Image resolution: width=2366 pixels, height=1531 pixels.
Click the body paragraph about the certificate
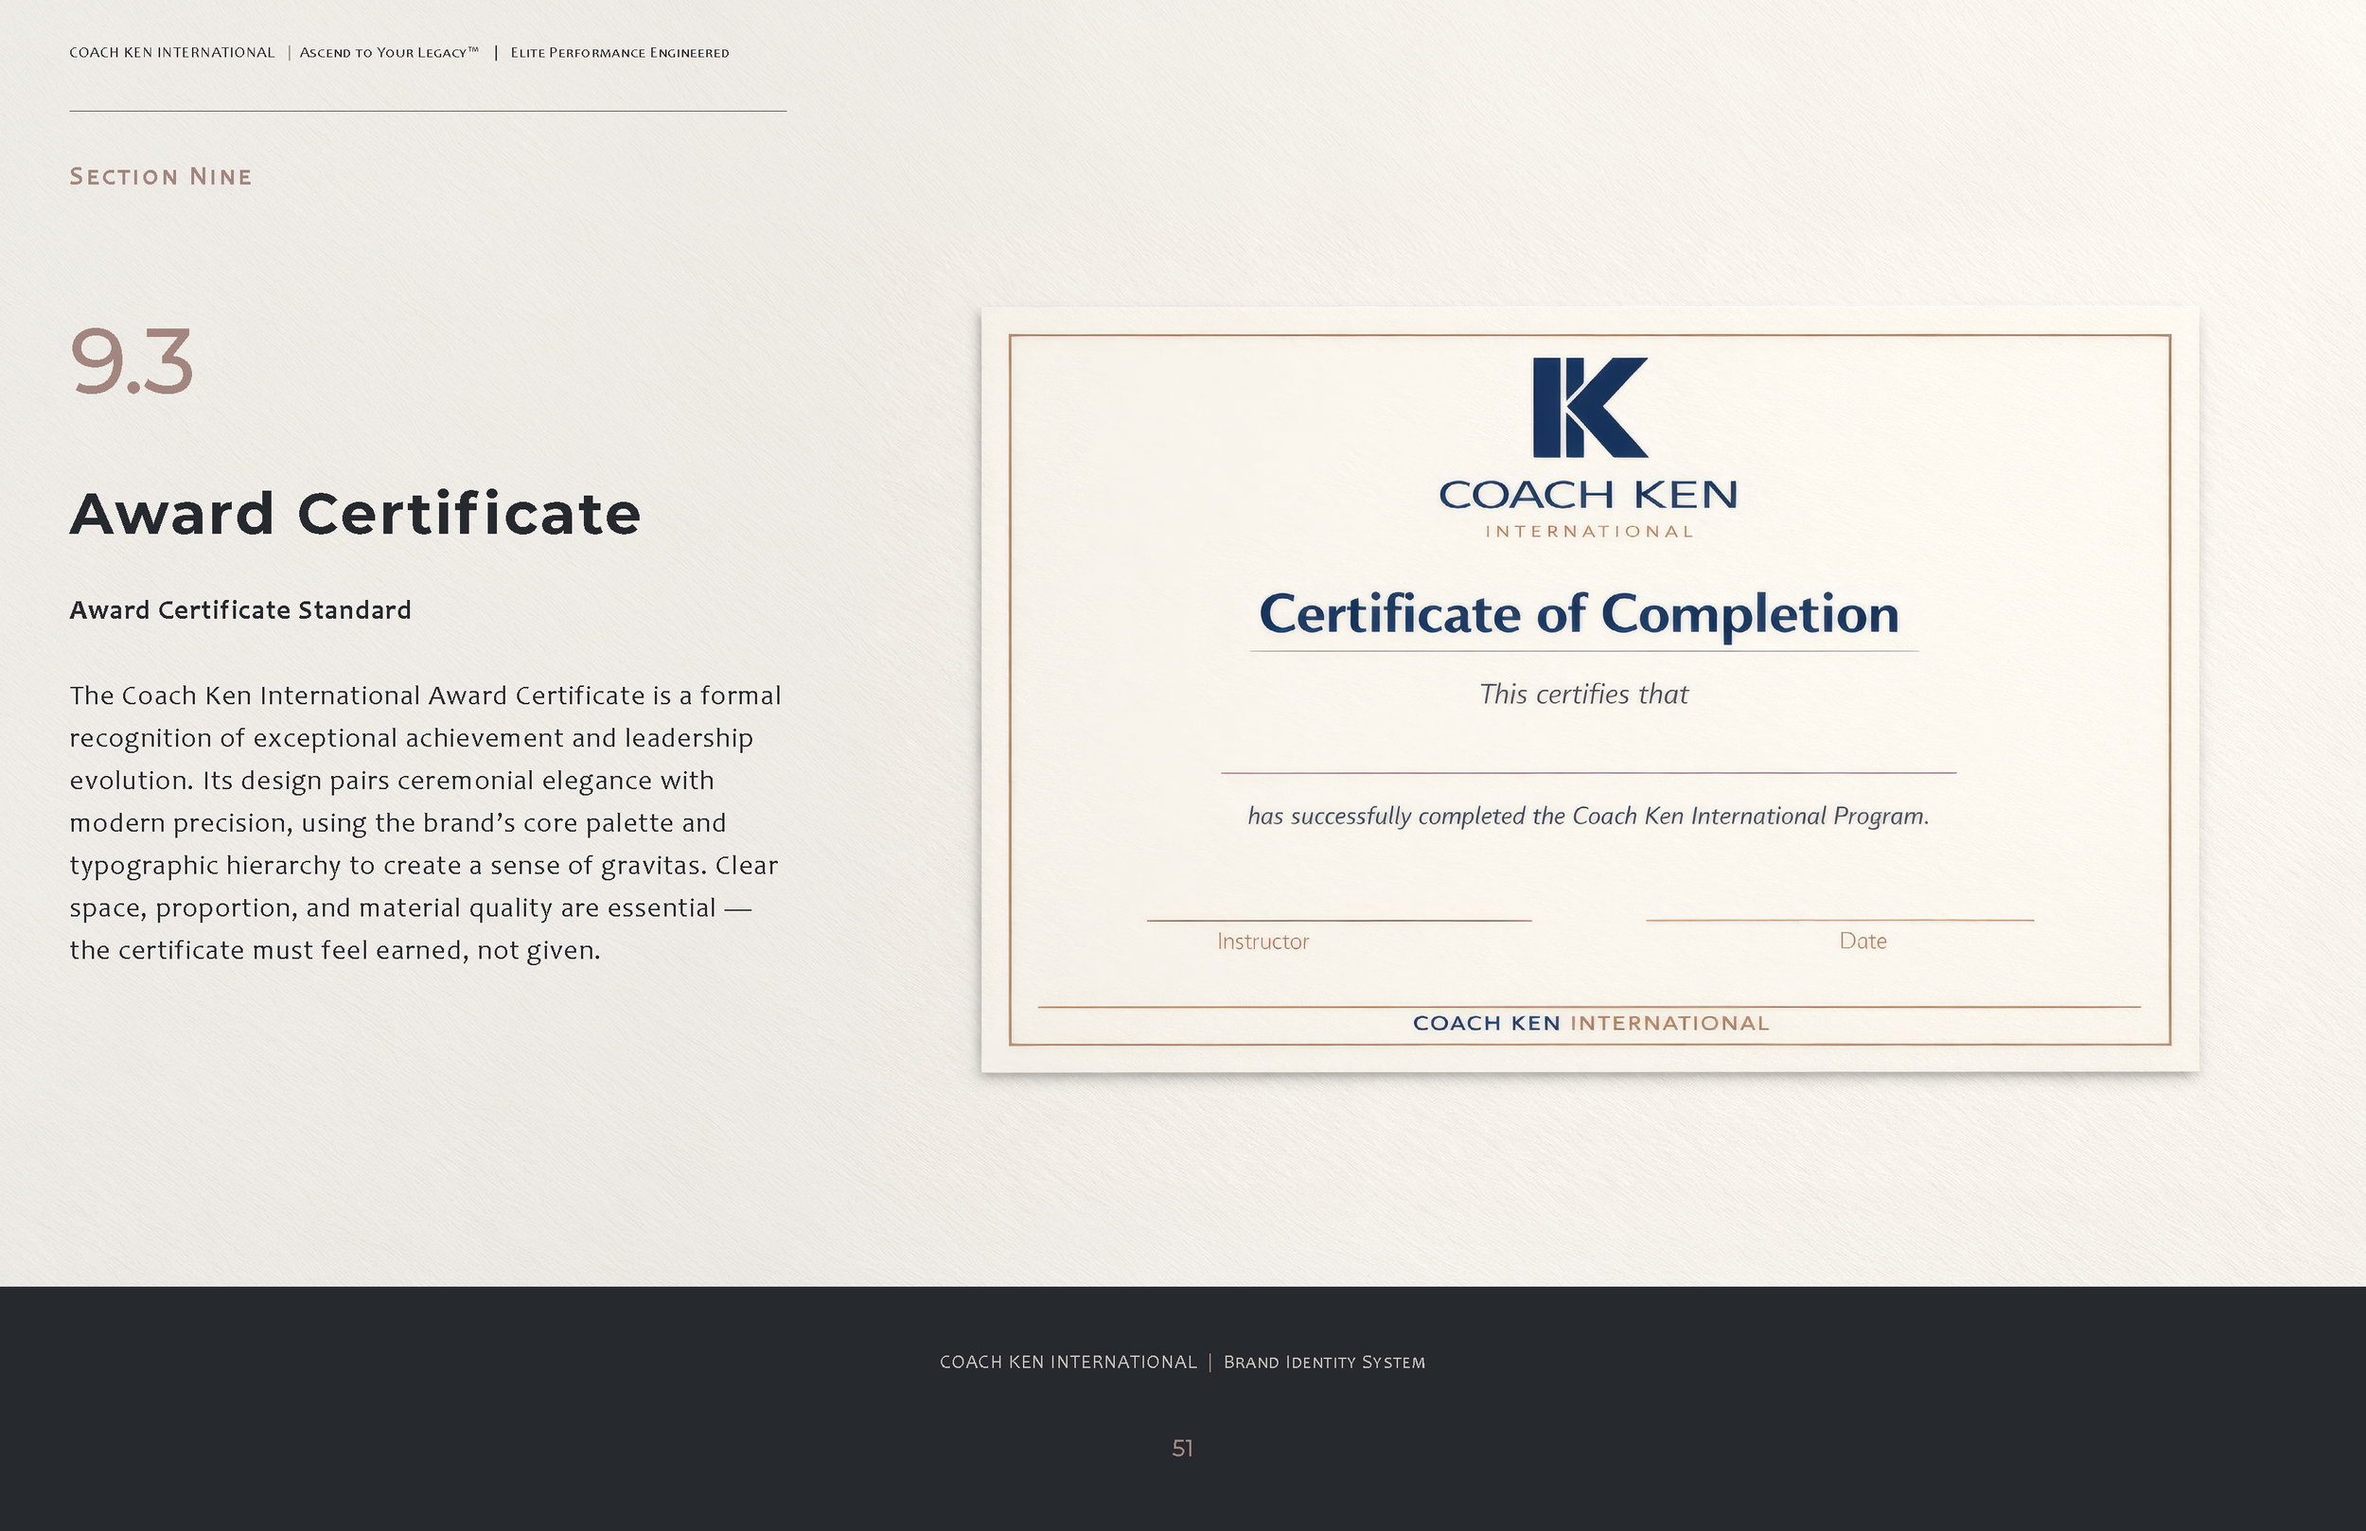pyautogui.click(x=426, y=822)
